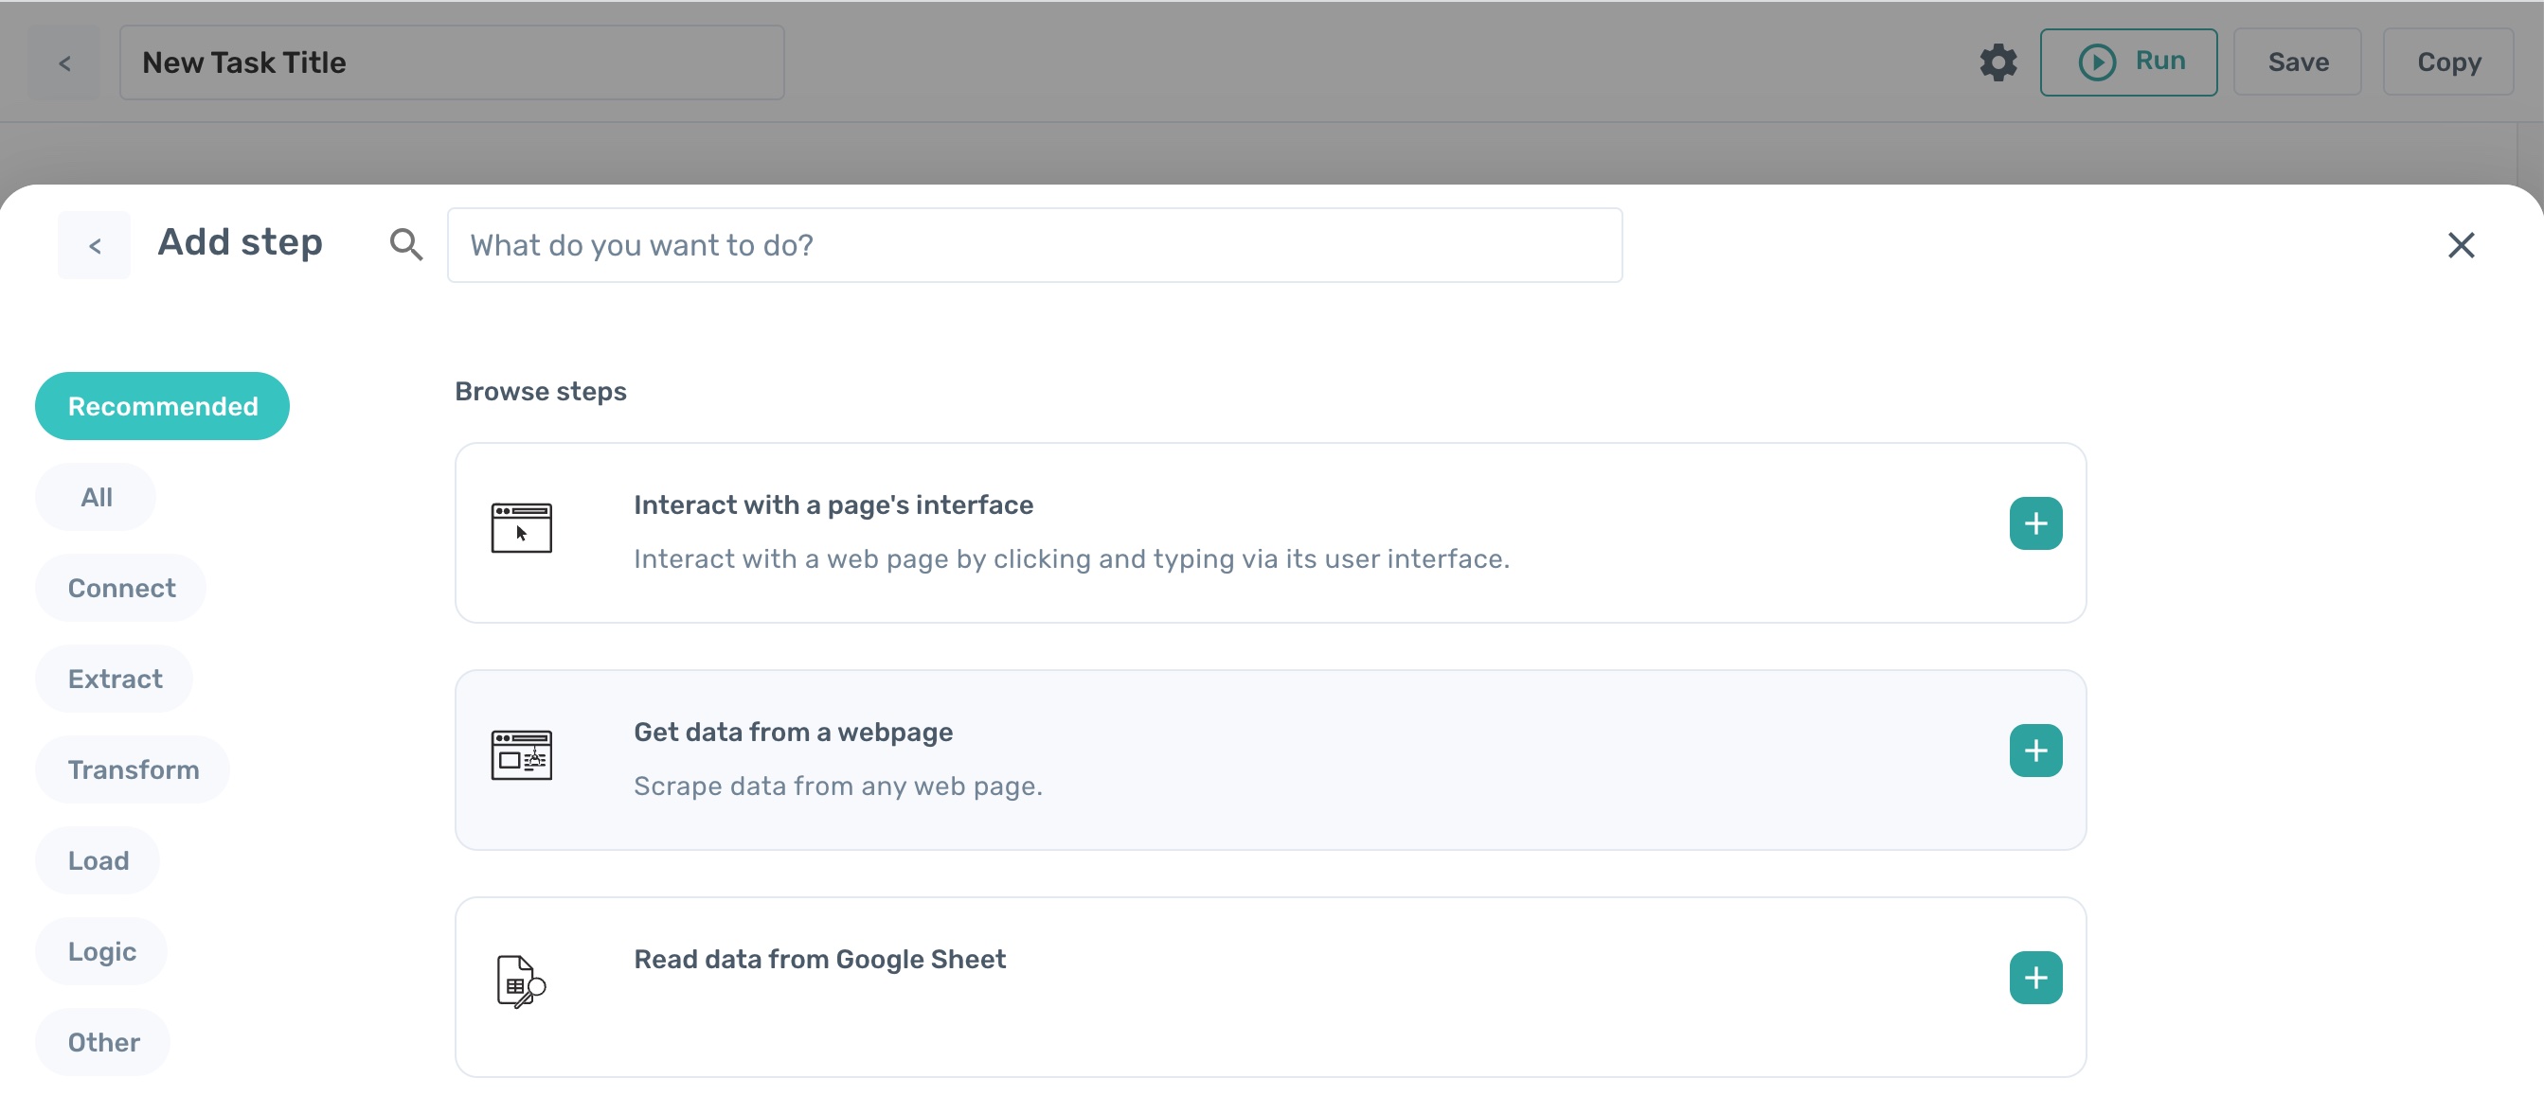The width and height of the screenshot is (2544, 1096).
Task: Focus the 'What do you want to do?' search field
Action: (1034, 244)
